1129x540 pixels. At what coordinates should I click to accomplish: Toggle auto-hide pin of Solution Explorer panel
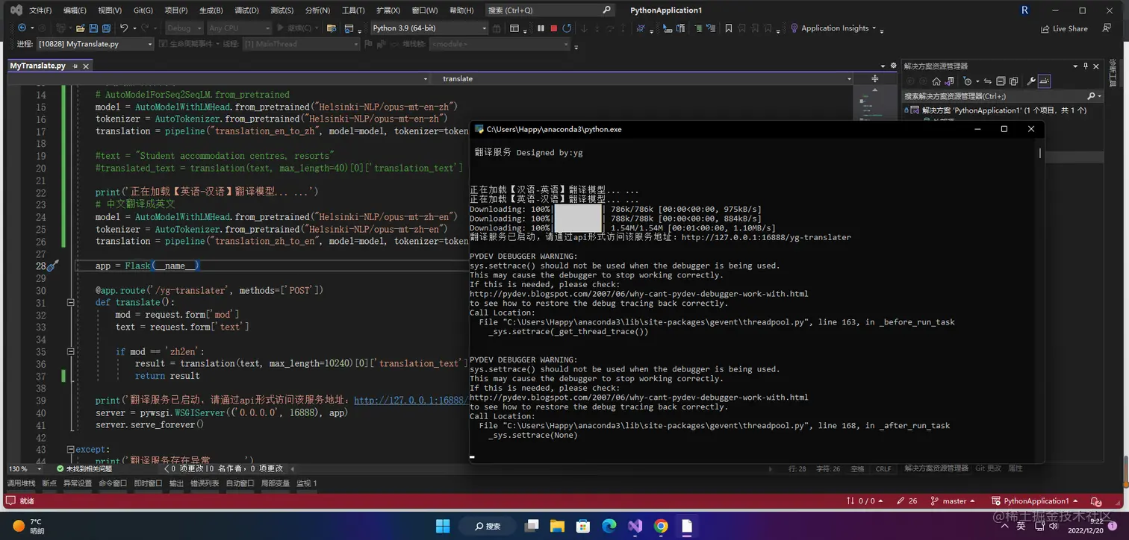1086,66
